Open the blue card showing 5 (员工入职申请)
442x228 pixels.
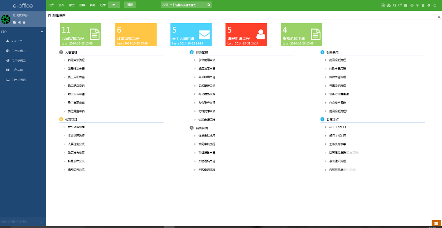pyautogui.click(x=191, y=34)
